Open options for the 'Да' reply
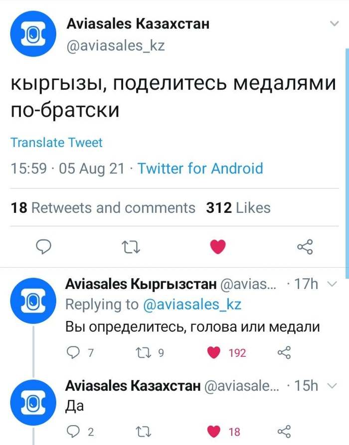Screen dimensions: 349x445 (x=332, y=386)
